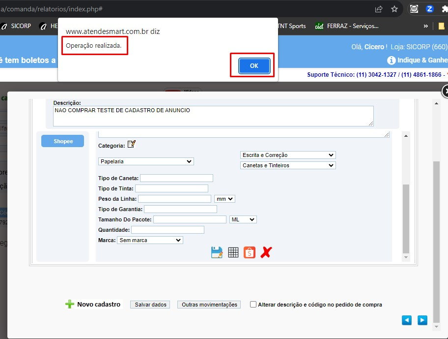Image resolution: width=448 pixels, height=339 pixels.
Task: Confirm dialog with OK button
Action: click(x=254, y=66)
